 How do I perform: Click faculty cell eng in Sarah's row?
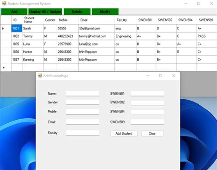pyautogui.click(x=125, y=28)
